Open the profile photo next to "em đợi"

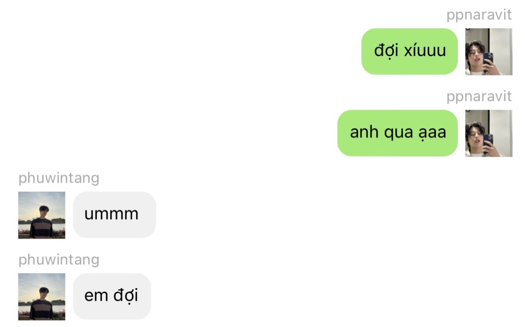[42, 297]
